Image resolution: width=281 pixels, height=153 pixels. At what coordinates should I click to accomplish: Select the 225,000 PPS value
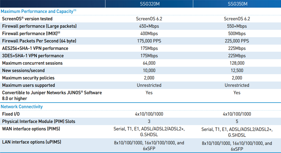tap(237, 41)
